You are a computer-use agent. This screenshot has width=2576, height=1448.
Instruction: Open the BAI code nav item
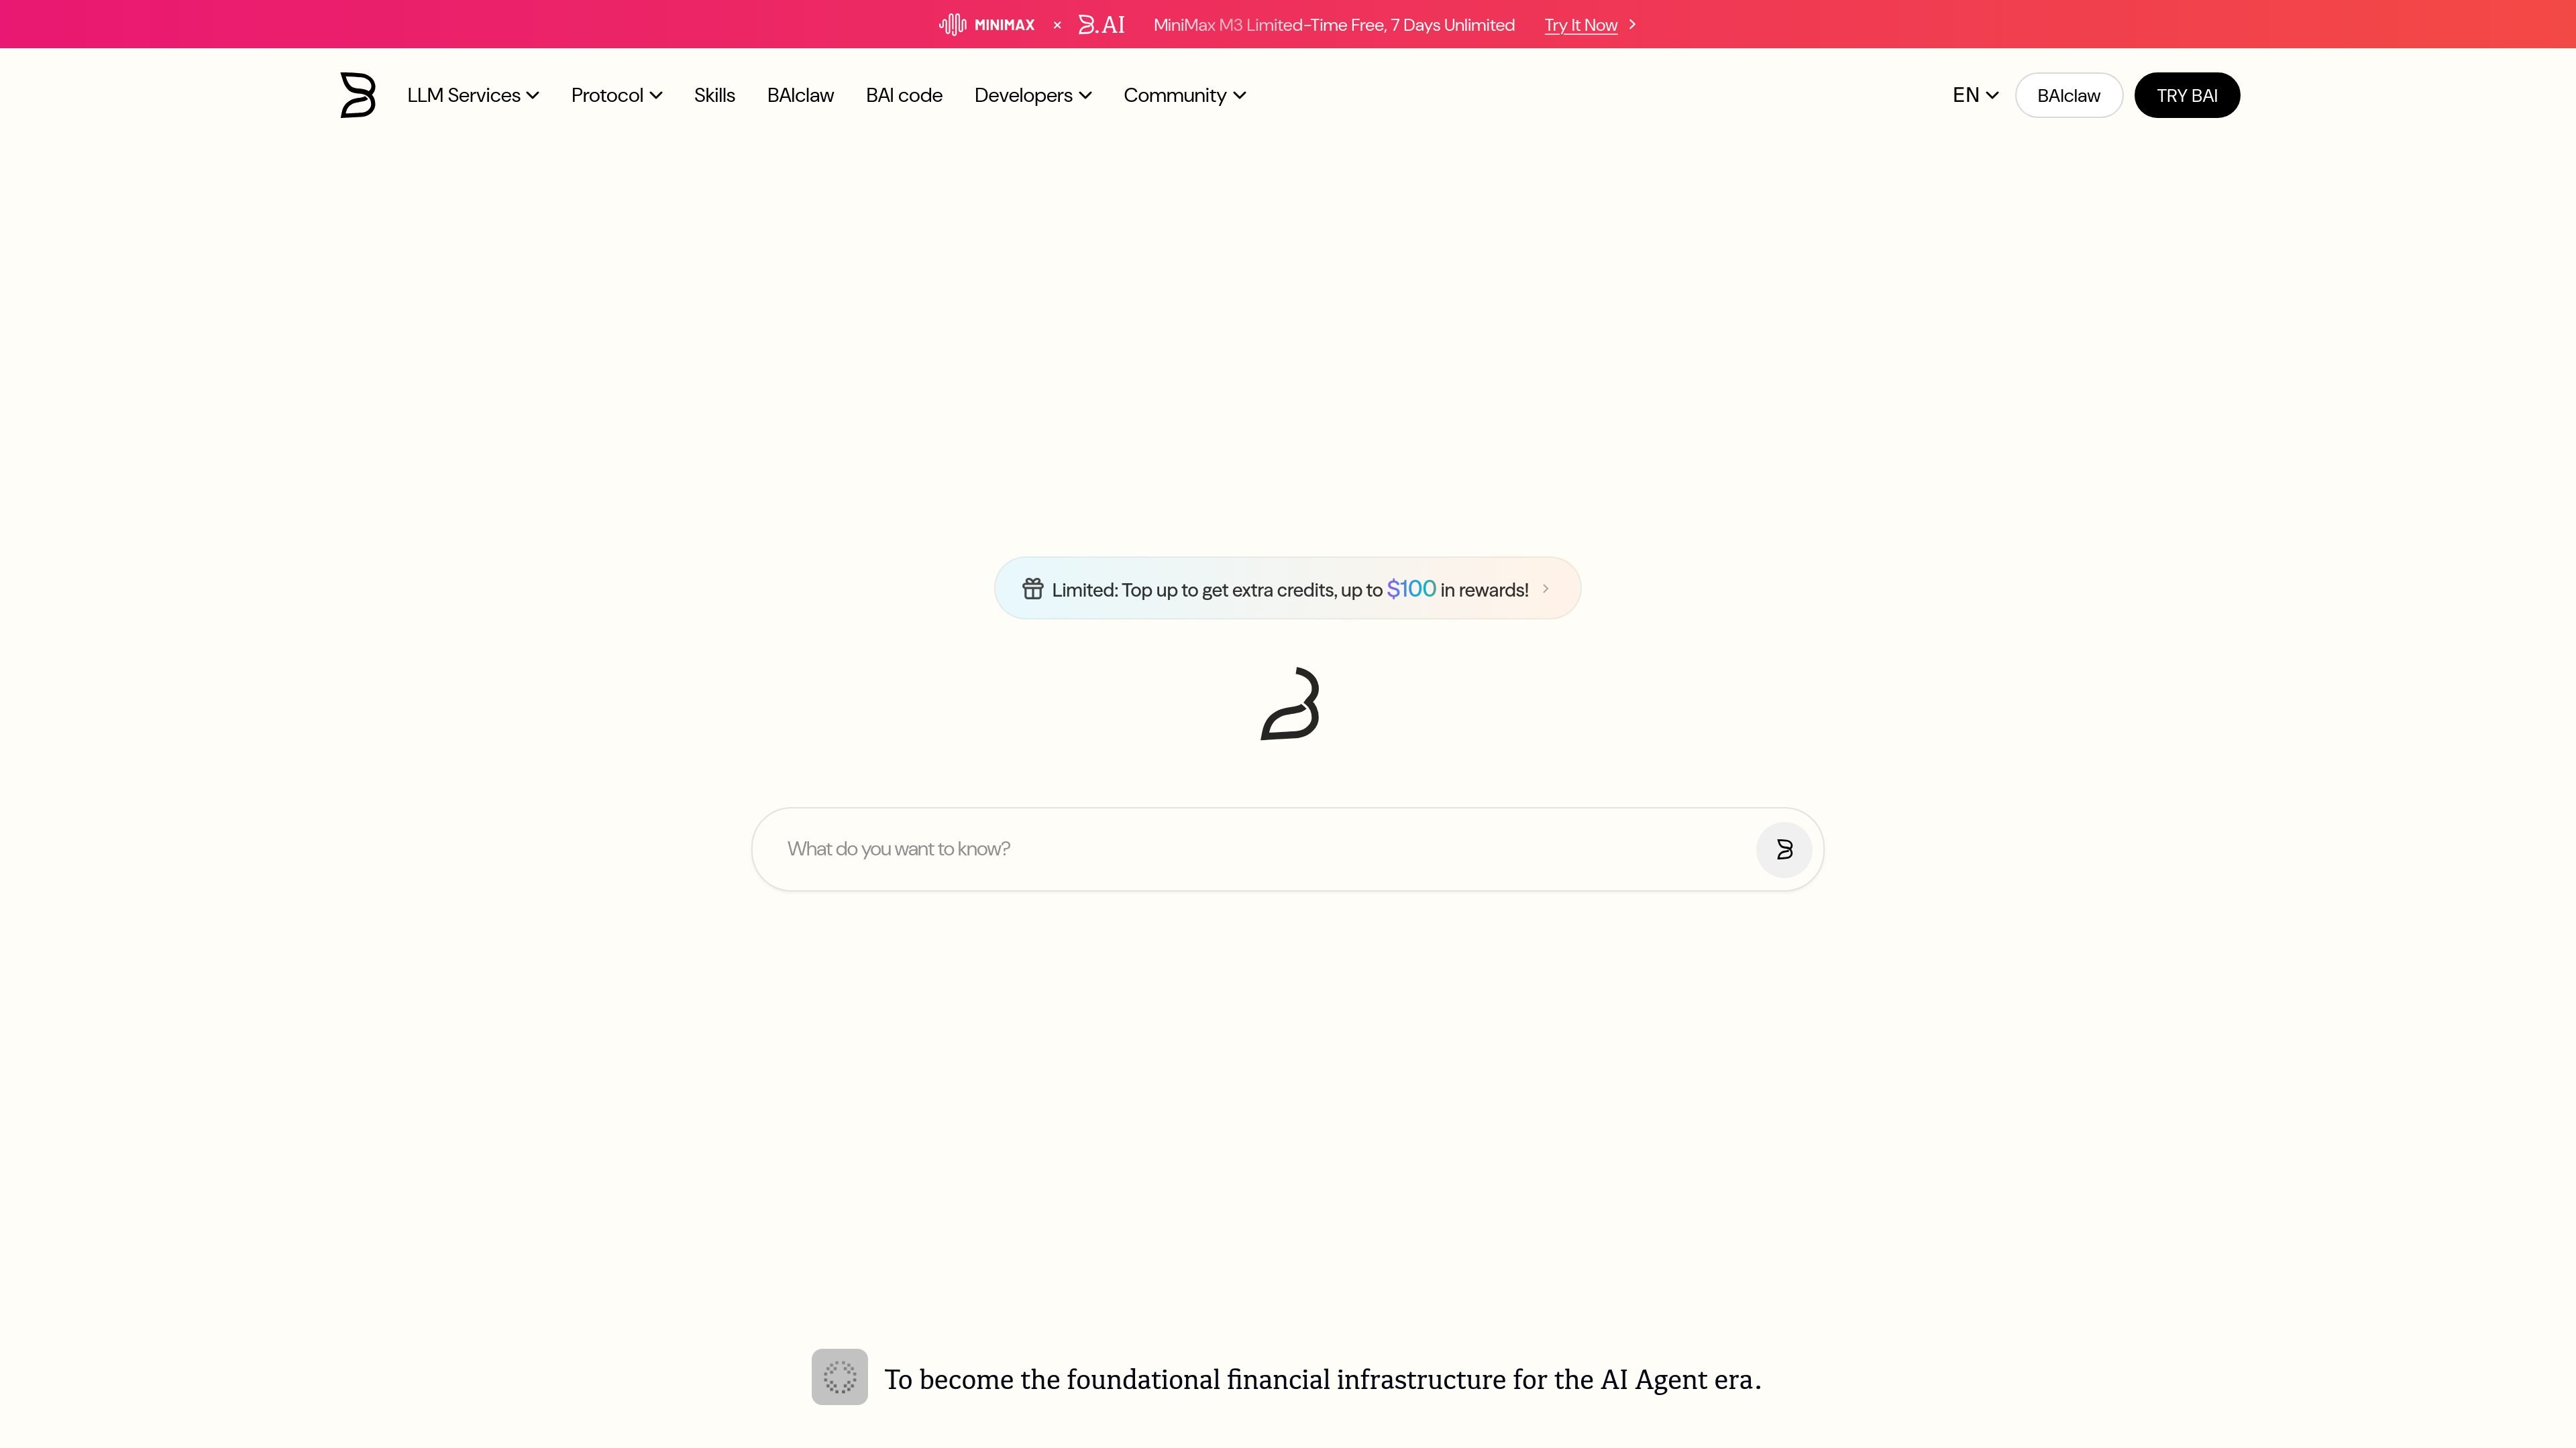coord(904,95)
